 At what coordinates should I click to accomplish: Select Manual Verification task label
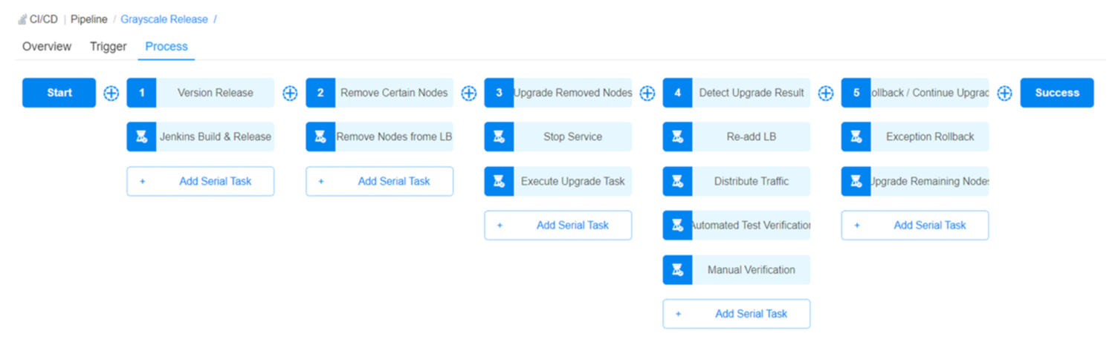(752, 270)
